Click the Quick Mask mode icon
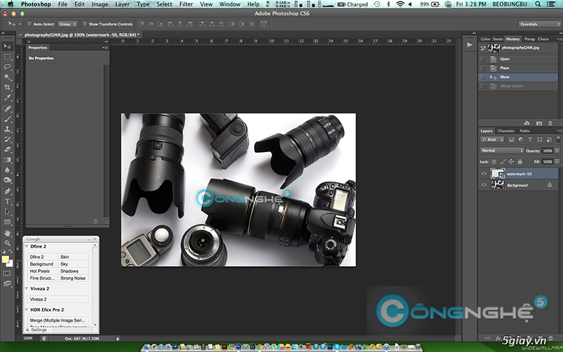 [x=7, y=272]
